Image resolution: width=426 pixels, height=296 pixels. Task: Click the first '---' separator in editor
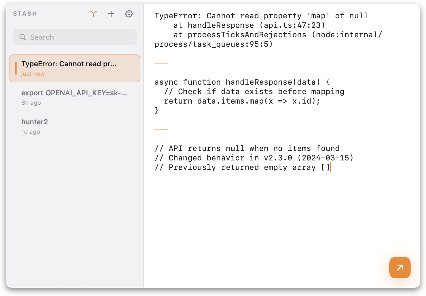(x=162, y=63)
